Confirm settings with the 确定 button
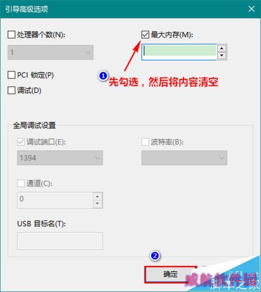Image resolution: width=261 pixels, height=292 pixels. click(x=170, y=274)
